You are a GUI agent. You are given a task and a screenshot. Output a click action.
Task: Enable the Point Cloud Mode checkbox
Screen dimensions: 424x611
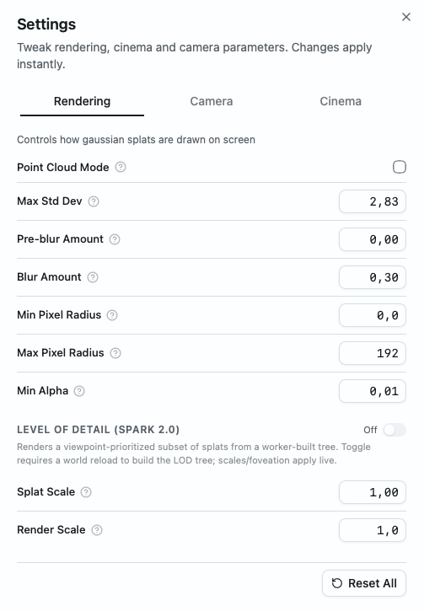pyautogui.click(x=399, y=167)
